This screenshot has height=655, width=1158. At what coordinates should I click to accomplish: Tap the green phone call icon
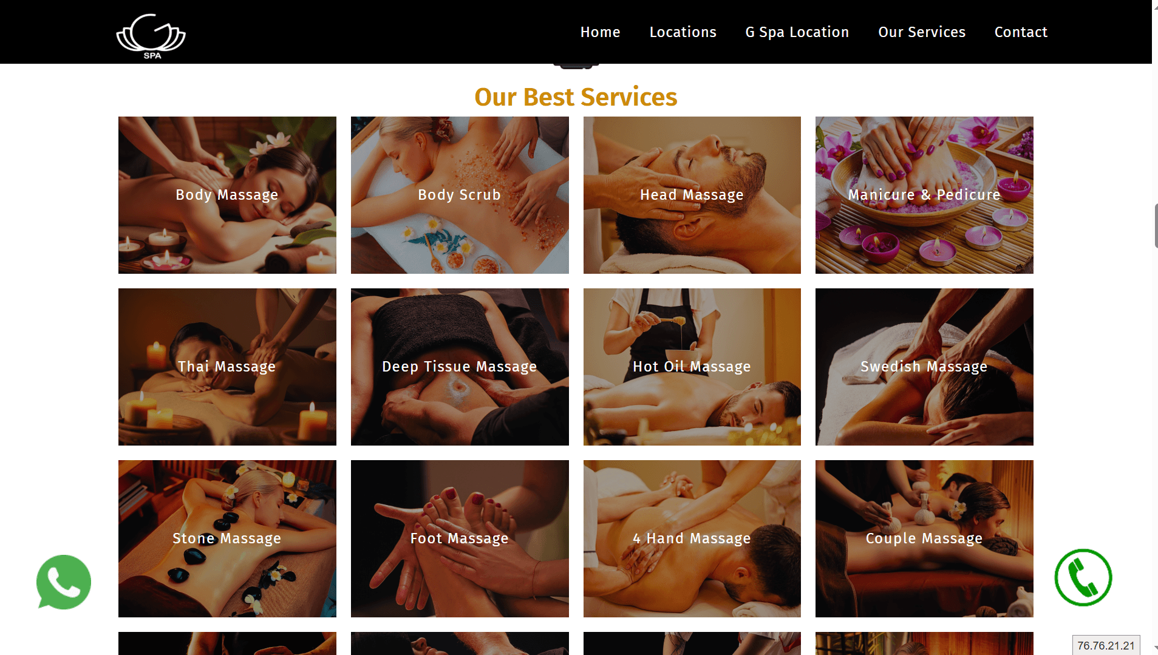(x=1083, y=577)
